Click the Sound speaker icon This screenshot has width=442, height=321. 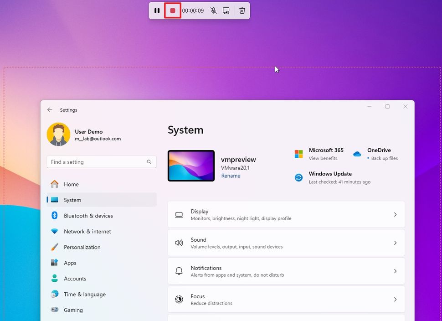click(179, 243)
